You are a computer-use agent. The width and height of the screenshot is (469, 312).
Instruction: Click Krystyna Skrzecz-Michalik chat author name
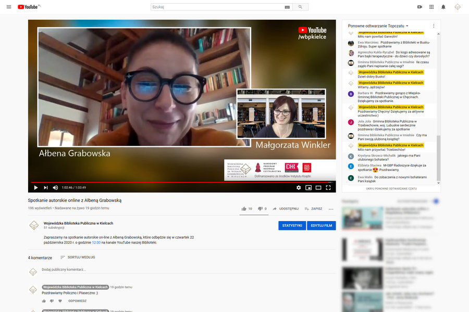pos(377,155)
